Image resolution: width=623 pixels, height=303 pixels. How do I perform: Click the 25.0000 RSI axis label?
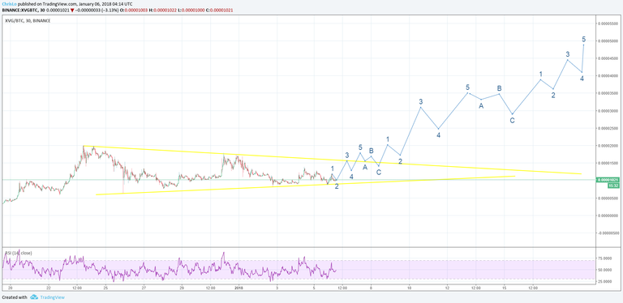[x=605, y=282]
